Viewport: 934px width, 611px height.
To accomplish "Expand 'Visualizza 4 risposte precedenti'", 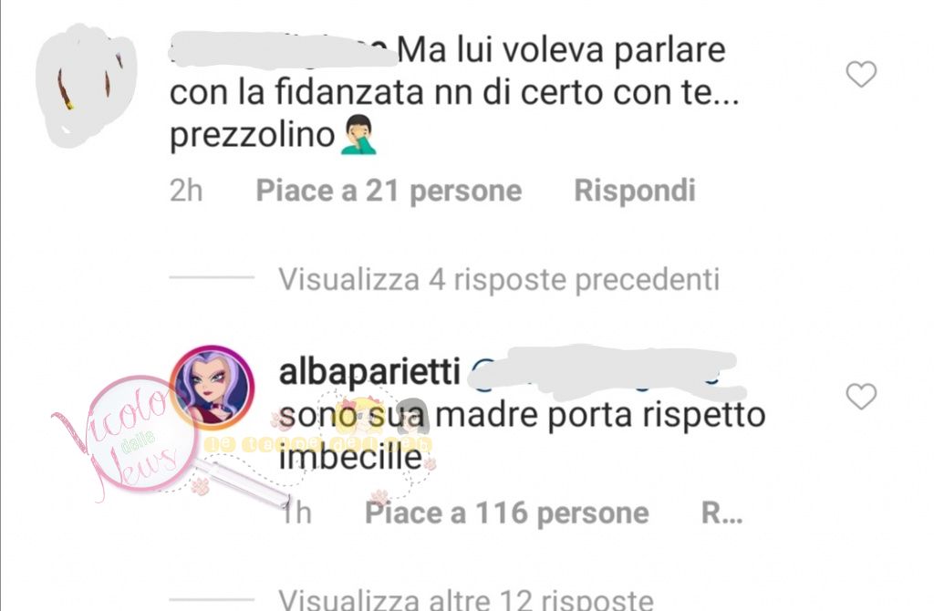I will click(499, 279).
